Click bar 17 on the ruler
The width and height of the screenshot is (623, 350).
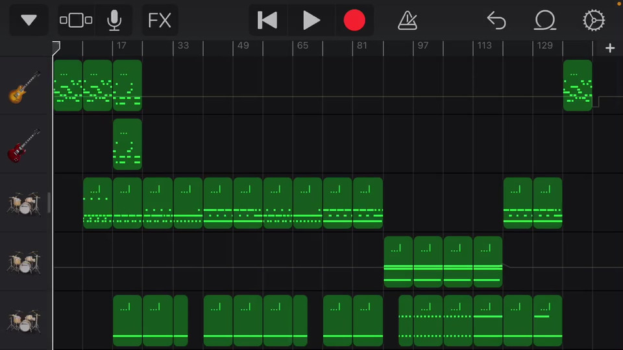pos(121,45)
